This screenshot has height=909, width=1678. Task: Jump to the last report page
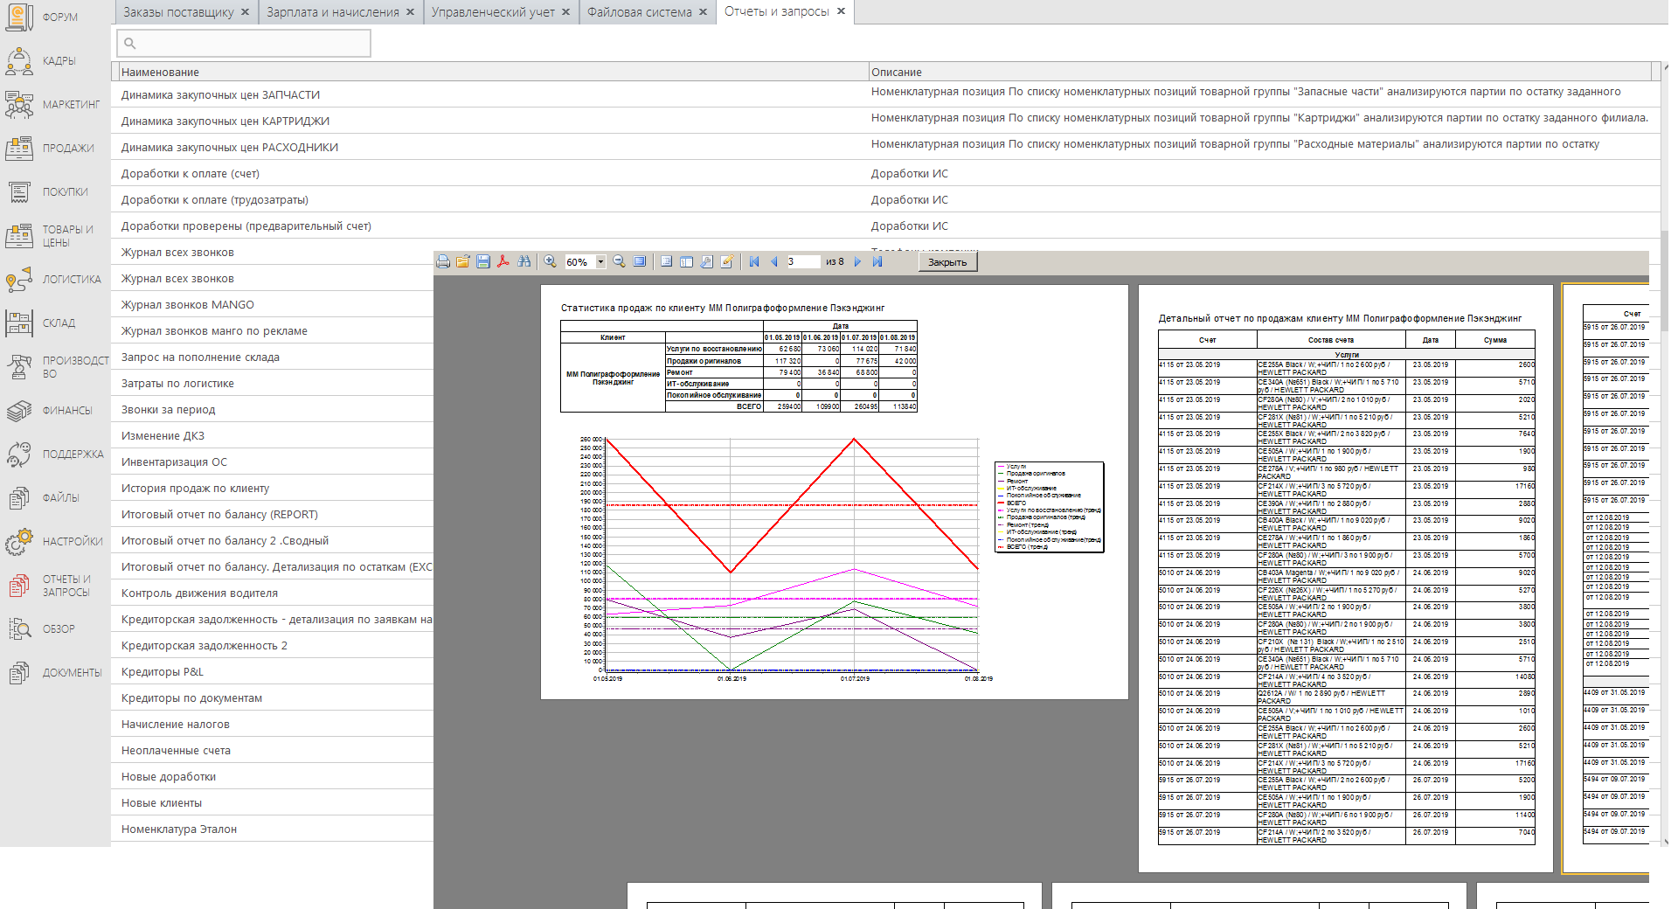pos(877,261)
